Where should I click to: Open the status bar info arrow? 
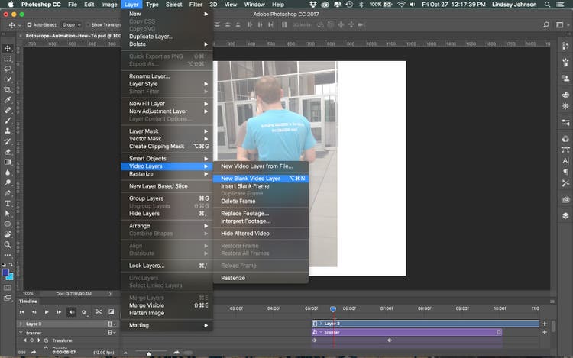pyautogui.click(x=110, y=293)
